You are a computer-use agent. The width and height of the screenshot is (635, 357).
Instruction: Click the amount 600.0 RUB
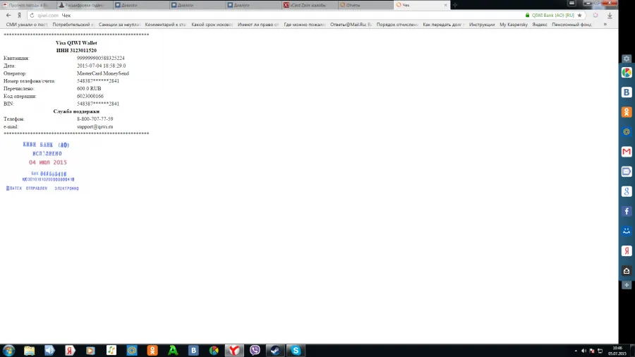tap(89, 89)
